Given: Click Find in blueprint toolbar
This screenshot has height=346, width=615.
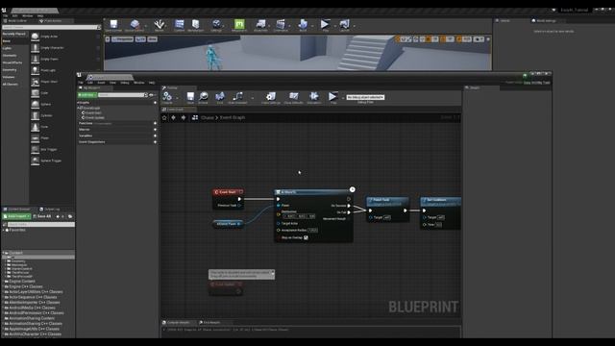Looking at the screenshot, I should click(x=220, y=97).
